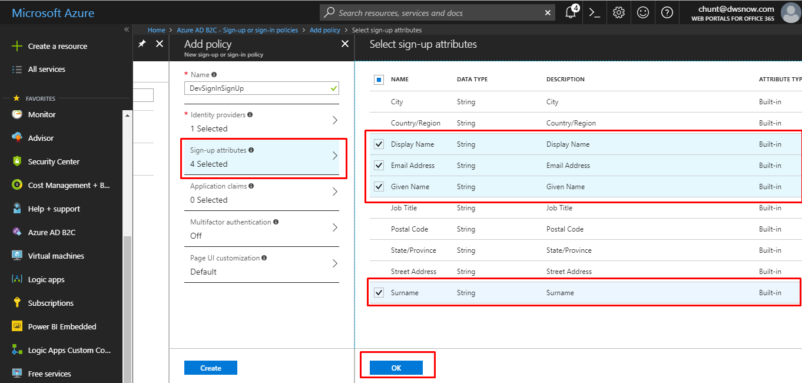Select the Postal Code attribute row
Viewport: 802px width, 383px height.
585,229
